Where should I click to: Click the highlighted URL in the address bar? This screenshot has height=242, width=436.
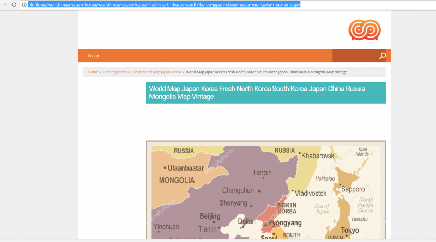pos(163,4)
